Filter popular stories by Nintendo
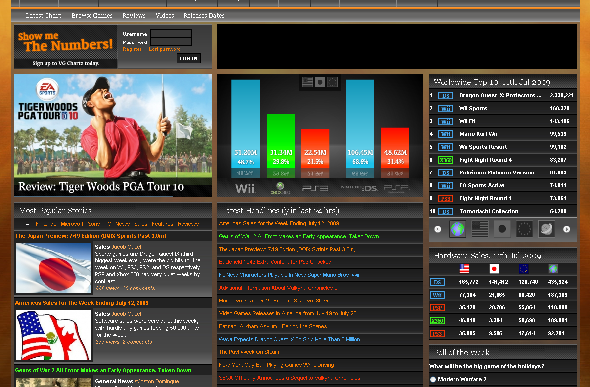590x387 pixels. click(x=46, y=224)
